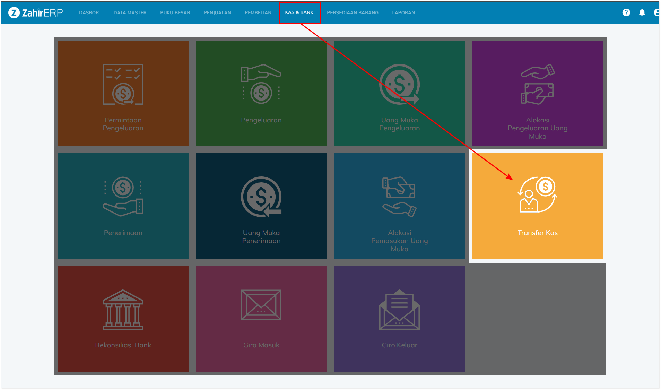The width and height of the screenshot is (661, 390).
Task: Open the Giro Keluar envelope tile
Action: (399, 319)
